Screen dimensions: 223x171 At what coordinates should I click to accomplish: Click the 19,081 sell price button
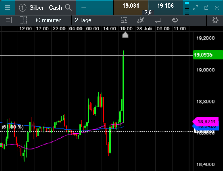(x=130, y=8)
